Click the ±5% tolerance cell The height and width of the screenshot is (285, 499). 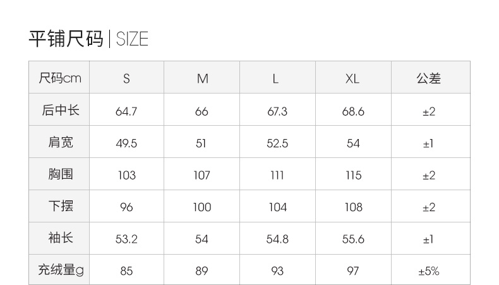(x=429, y=271)
